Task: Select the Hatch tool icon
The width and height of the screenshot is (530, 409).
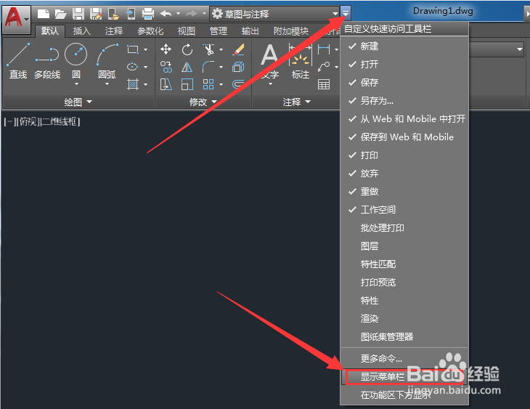Action: point(132,84)
